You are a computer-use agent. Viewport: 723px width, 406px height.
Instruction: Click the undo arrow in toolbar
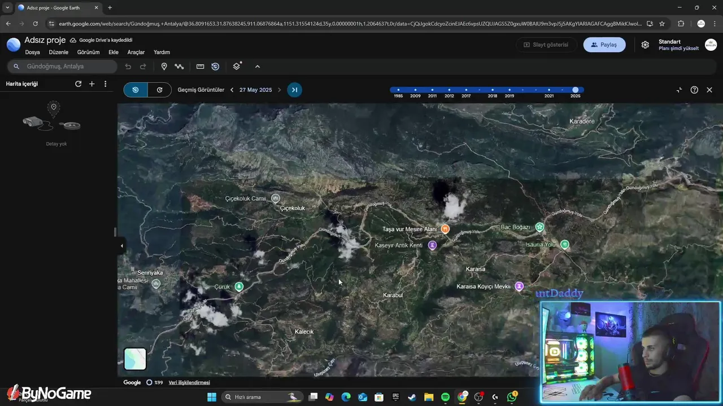pos(128,67)
